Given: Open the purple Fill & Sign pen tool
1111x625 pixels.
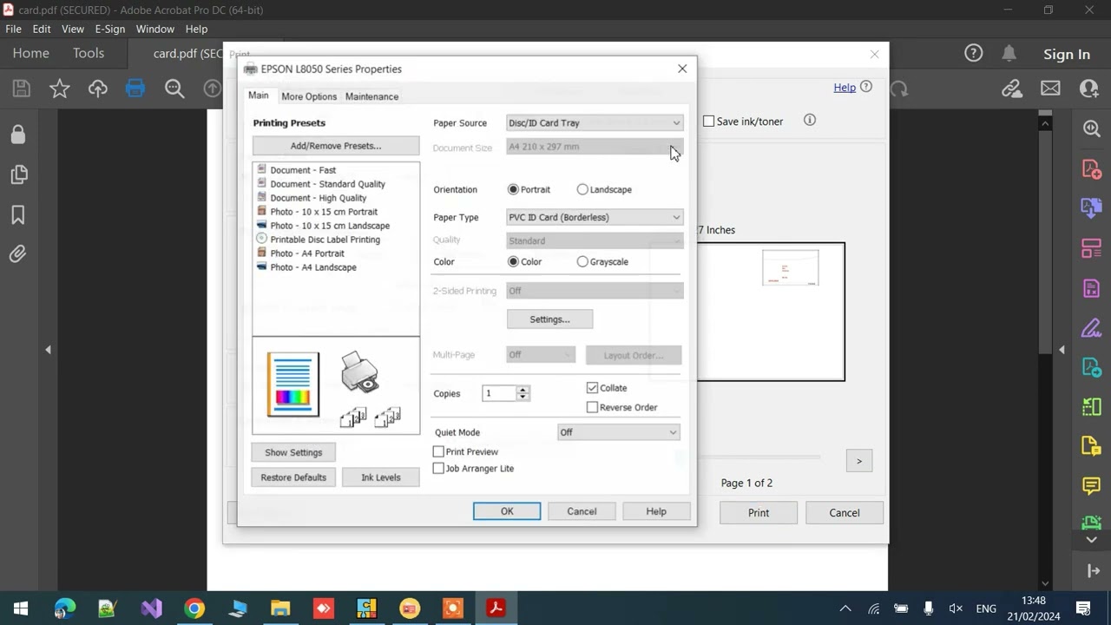Looking at the screenshot, I should 1091,328.
